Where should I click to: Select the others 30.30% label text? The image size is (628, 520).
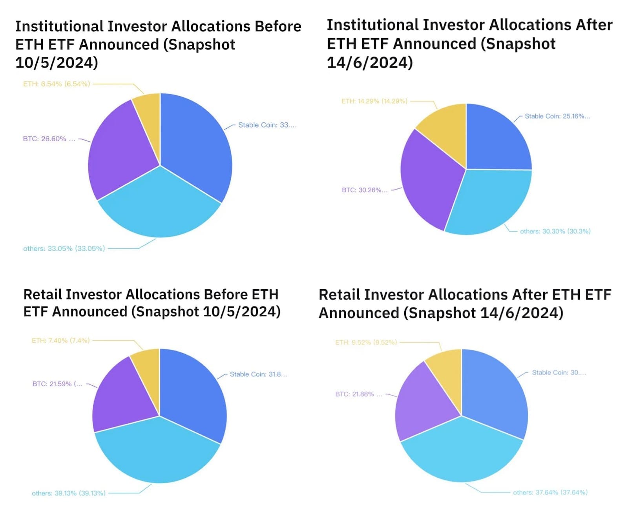tap(555, 232)
